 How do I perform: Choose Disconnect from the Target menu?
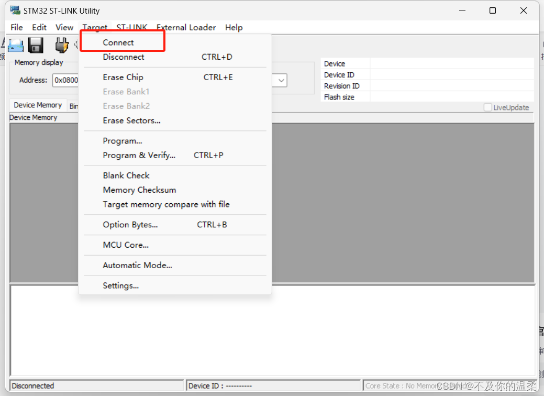[x=175, y=57]
